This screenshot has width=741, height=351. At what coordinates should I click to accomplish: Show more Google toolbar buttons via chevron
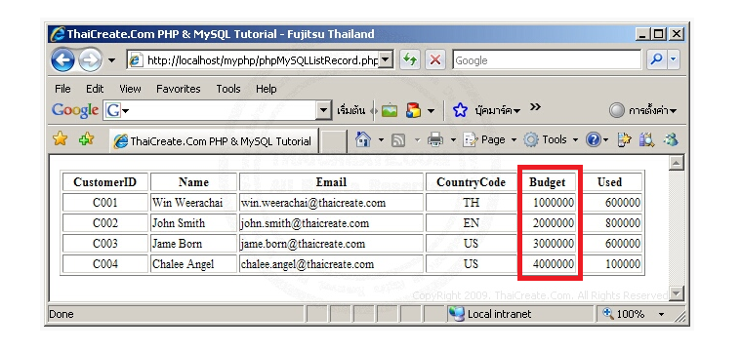point(535,107)
